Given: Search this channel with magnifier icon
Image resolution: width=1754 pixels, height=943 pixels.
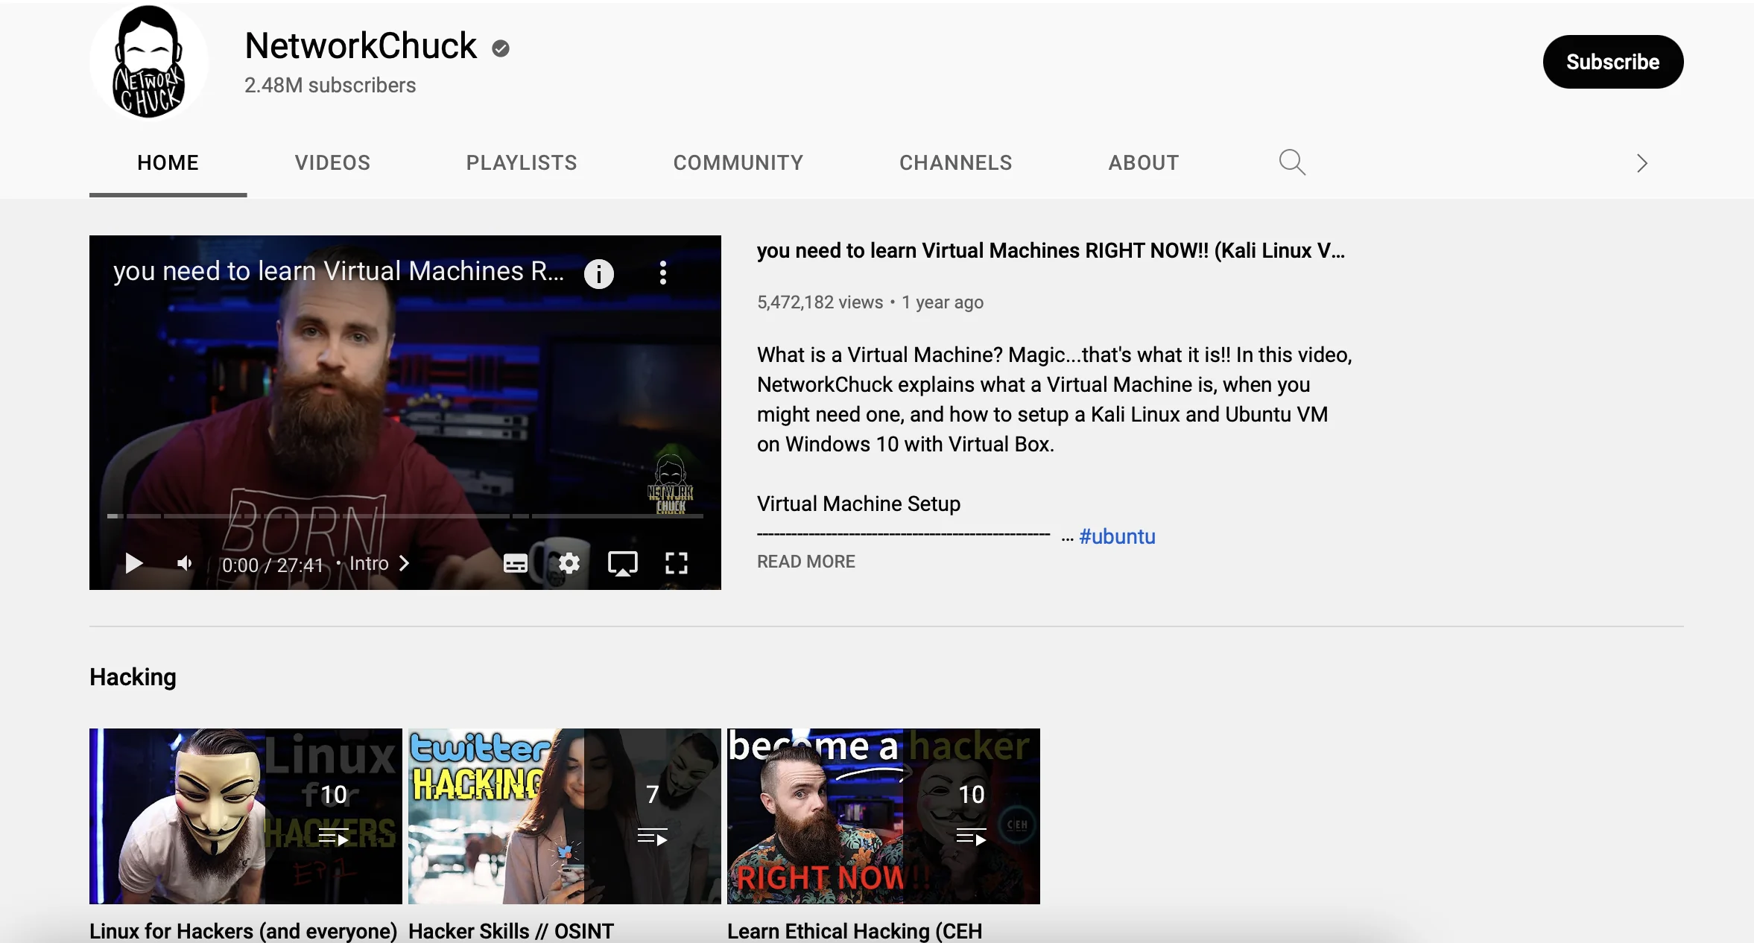Looking at the screenshot, I should [x=1292, y=162].
